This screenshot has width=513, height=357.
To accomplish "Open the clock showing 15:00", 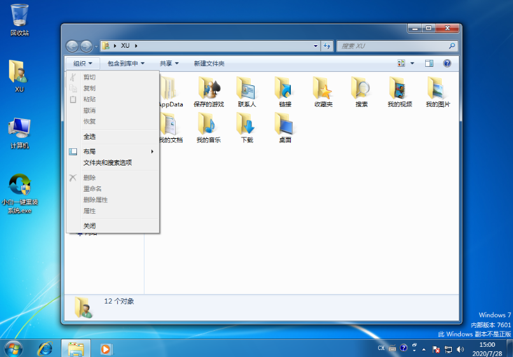I will (487, 349).
